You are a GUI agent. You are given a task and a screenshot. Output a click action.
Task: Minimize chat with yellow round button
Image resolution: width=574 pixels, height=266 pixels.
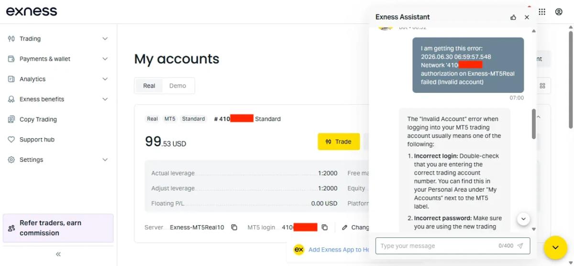coord(555,247)
